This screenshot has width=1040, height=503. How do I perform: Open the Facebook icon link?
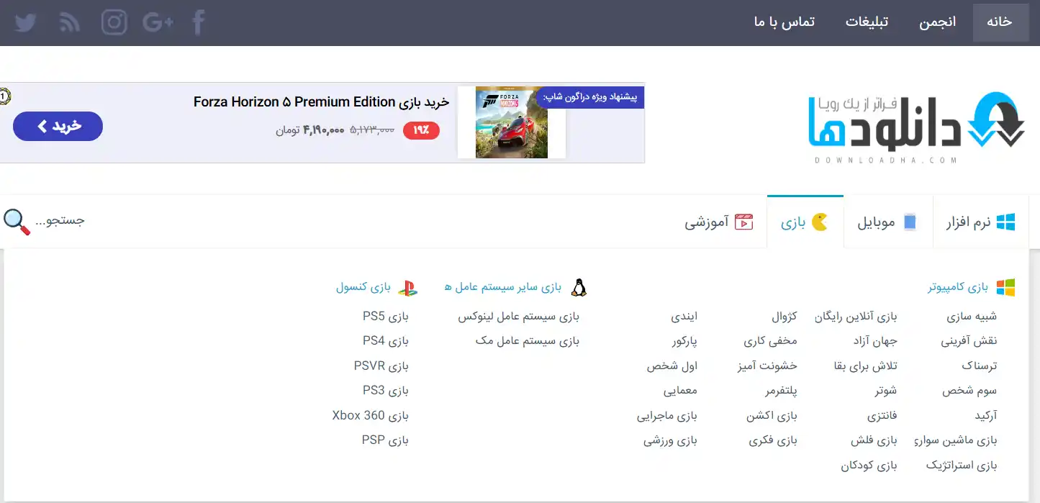[199, 22]
